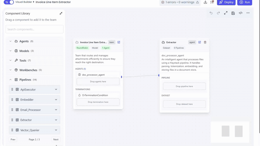Undo the last canvas action

point(211,13)
